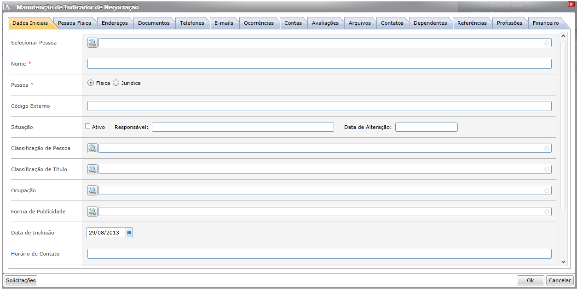Go to the Documentos tab
Screen dimensions: 577x290
(154, 23)
